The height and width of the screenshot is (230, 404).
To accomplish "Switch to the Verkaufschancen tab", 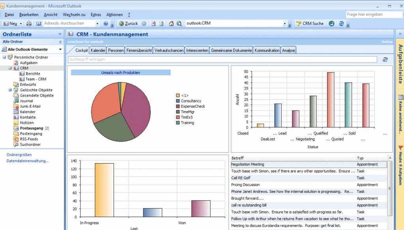I will point(169,50).
